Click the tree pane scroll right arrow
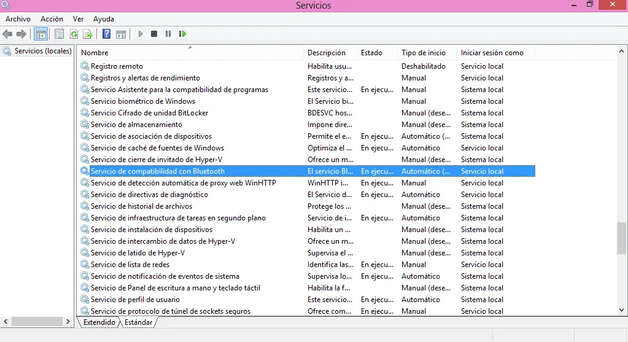 tap(68, 321)
